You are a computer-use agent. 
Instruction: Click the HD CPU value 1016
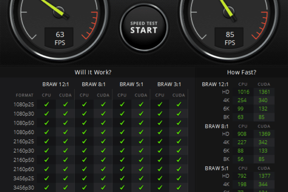pos(244,92)
